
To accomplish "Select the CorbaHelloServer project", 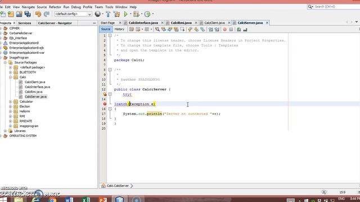I will pos(21,33).
